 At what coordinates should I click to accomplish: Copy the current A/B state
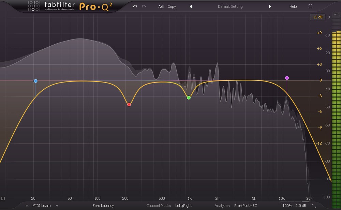pyautogui.click(x=172, y=6)
